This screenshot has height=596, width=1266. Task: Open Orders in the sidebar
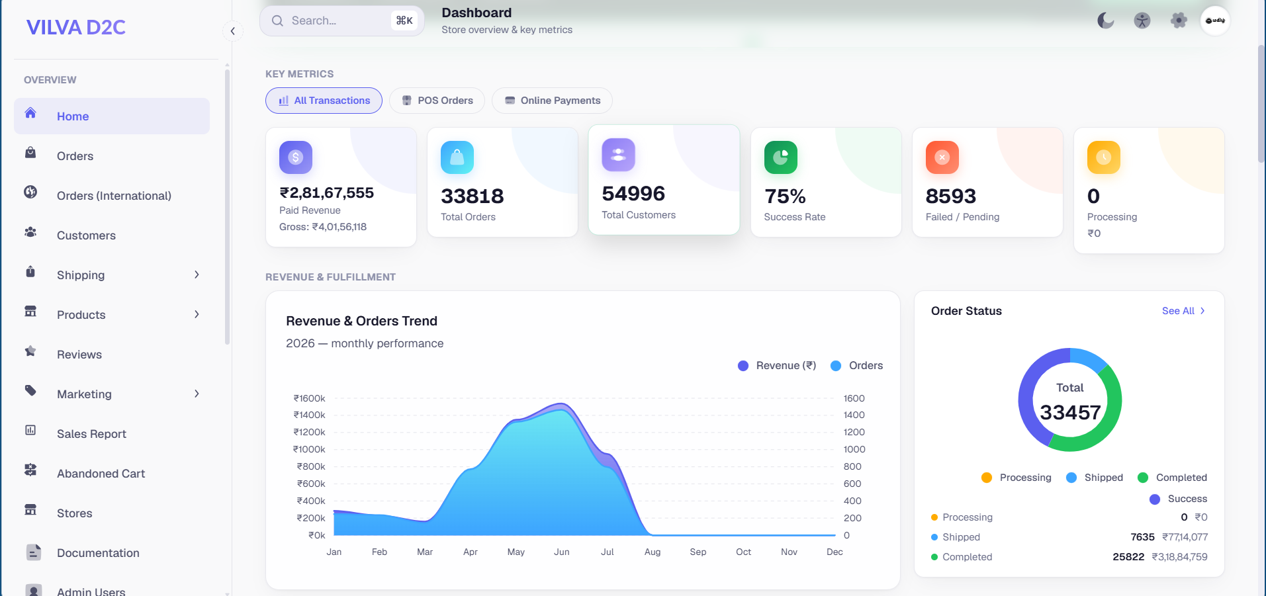112,156
